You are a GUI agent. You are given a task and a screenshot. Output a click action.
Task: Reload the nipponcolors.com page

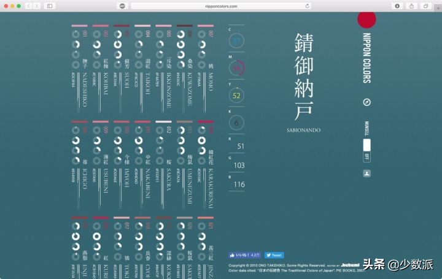(308, 6)
